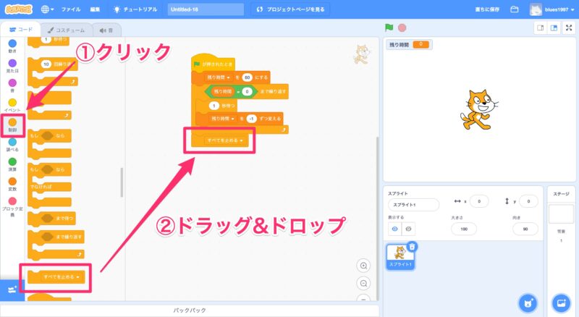579x317 pixels.
Task: Open the choose a sprite button
Action: [x=528, y=302]
